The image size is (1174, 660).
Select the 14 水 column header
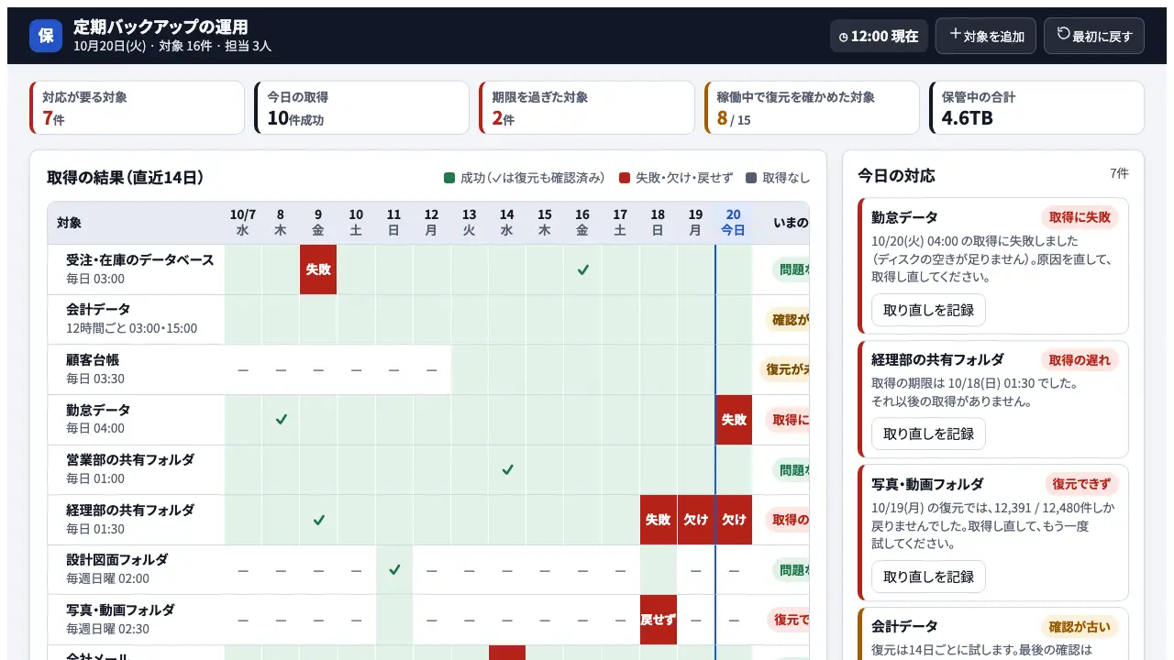coord(507,223)
